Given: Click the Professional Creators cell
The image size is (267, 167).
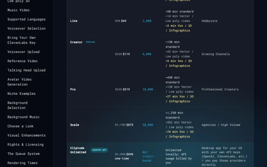Looking at the screenshot, I should (220, 89).
